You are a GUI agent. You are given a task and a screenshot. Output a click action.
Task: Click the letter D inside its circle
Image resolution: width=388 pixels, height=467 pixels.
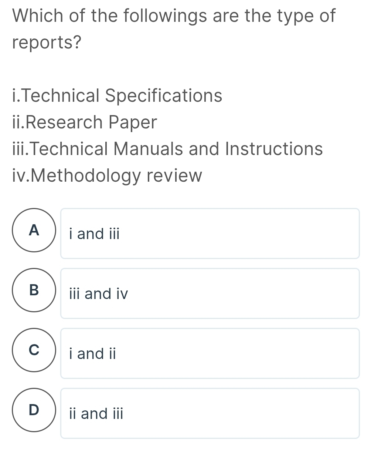(x=34, y=411)
